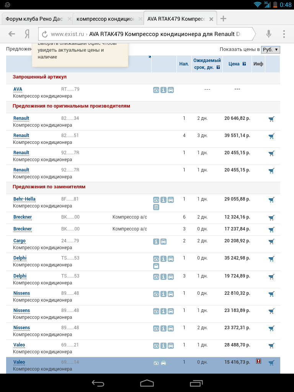Image resolution: width=294 pixels, height=392 pixels.
Task: Open photo icon in Nissens 22 810,32 row
Action: click(156, 294)
